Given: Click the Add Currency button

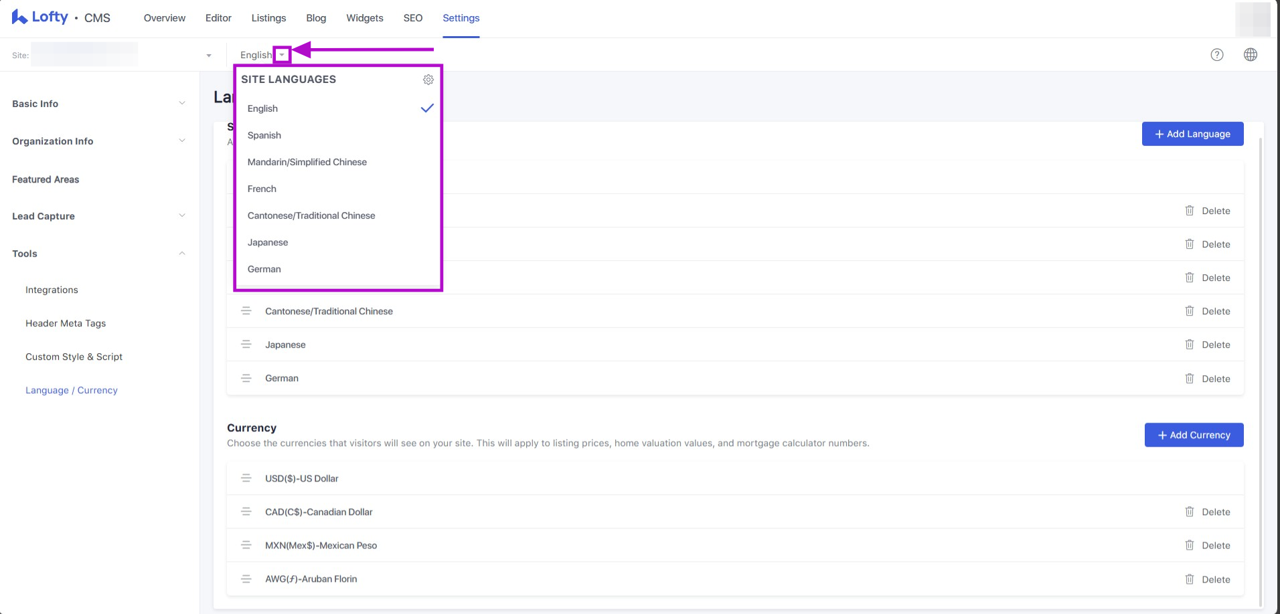Looking at the screenshot, I should tap(1194, 435).
